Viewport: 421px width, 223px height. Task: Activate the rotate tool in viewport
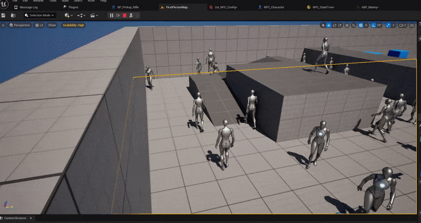[335, 25]
